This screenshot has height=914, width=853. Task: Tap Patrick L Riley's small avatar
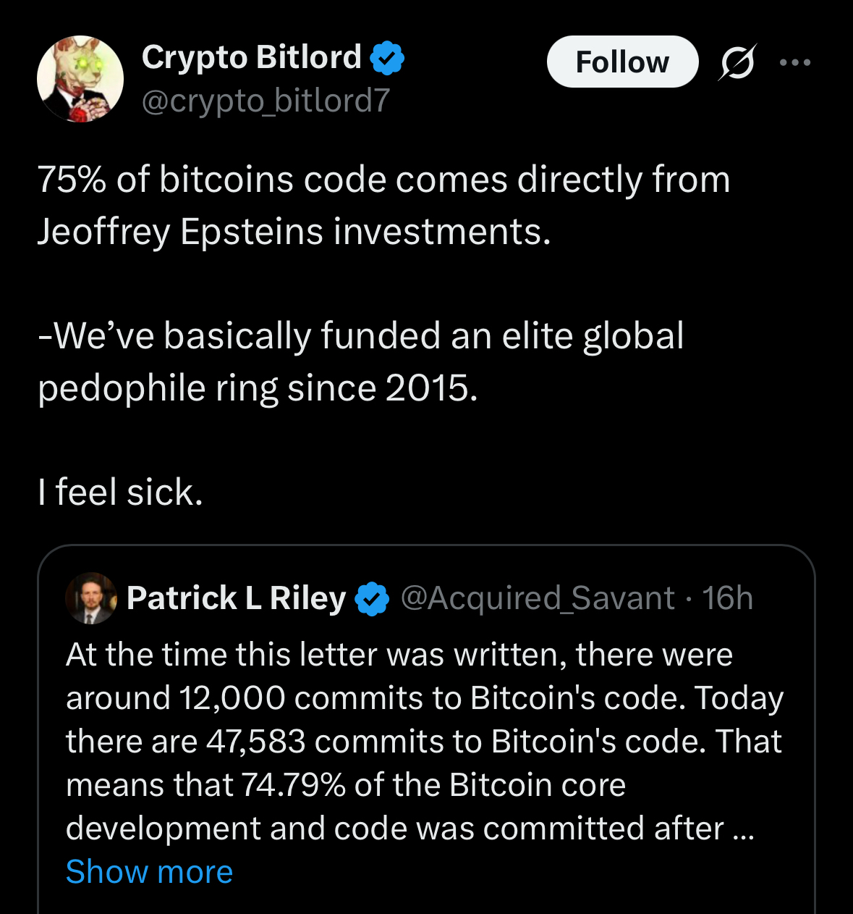point(91,598)
